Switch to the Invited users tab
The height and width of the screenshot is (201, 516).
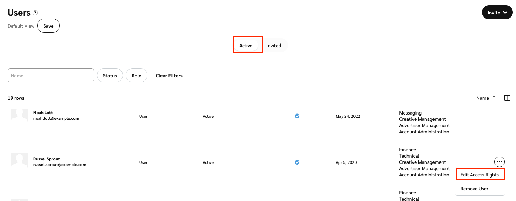(274, 46)
